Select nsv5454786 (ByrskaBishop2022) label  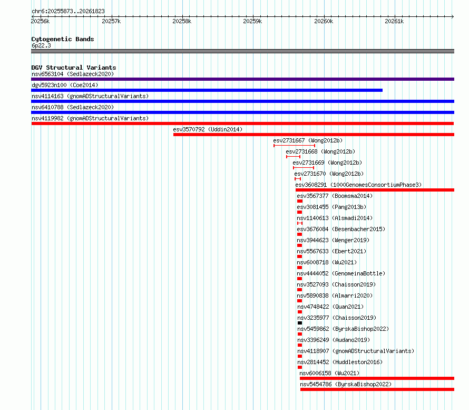pos(346,384)
